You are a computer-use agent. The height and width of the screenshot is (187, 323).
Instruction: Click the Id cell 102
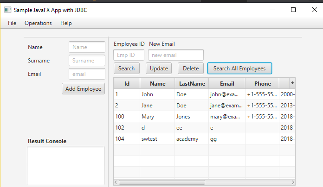pos(127,128)
